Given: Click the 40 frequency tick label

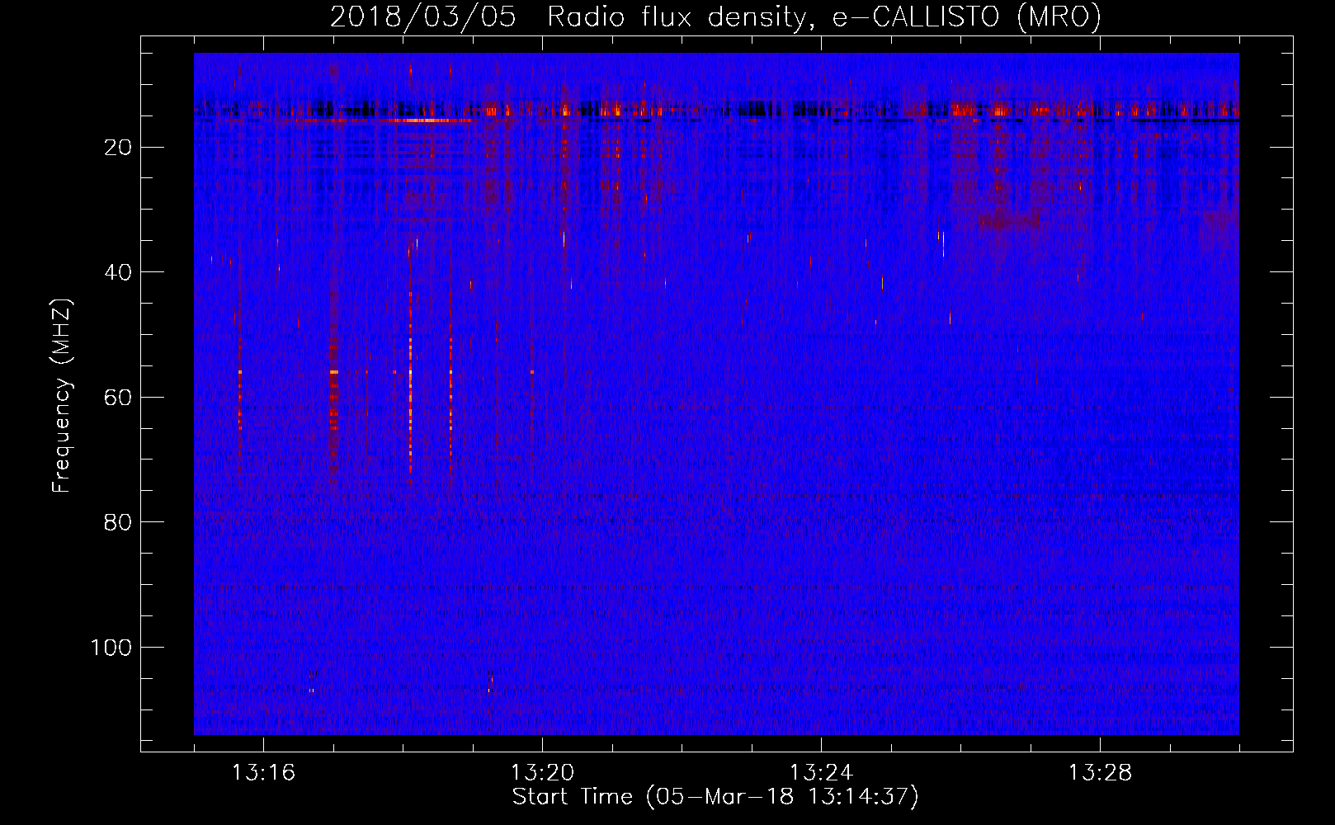Looking at the screenshot, I should pos(119,272).
